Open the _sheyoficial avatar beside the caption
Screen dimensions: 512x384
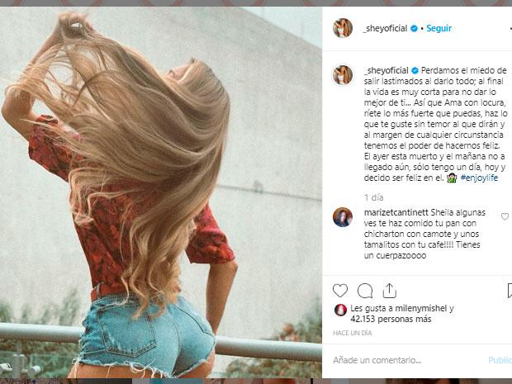click(343, 75)
